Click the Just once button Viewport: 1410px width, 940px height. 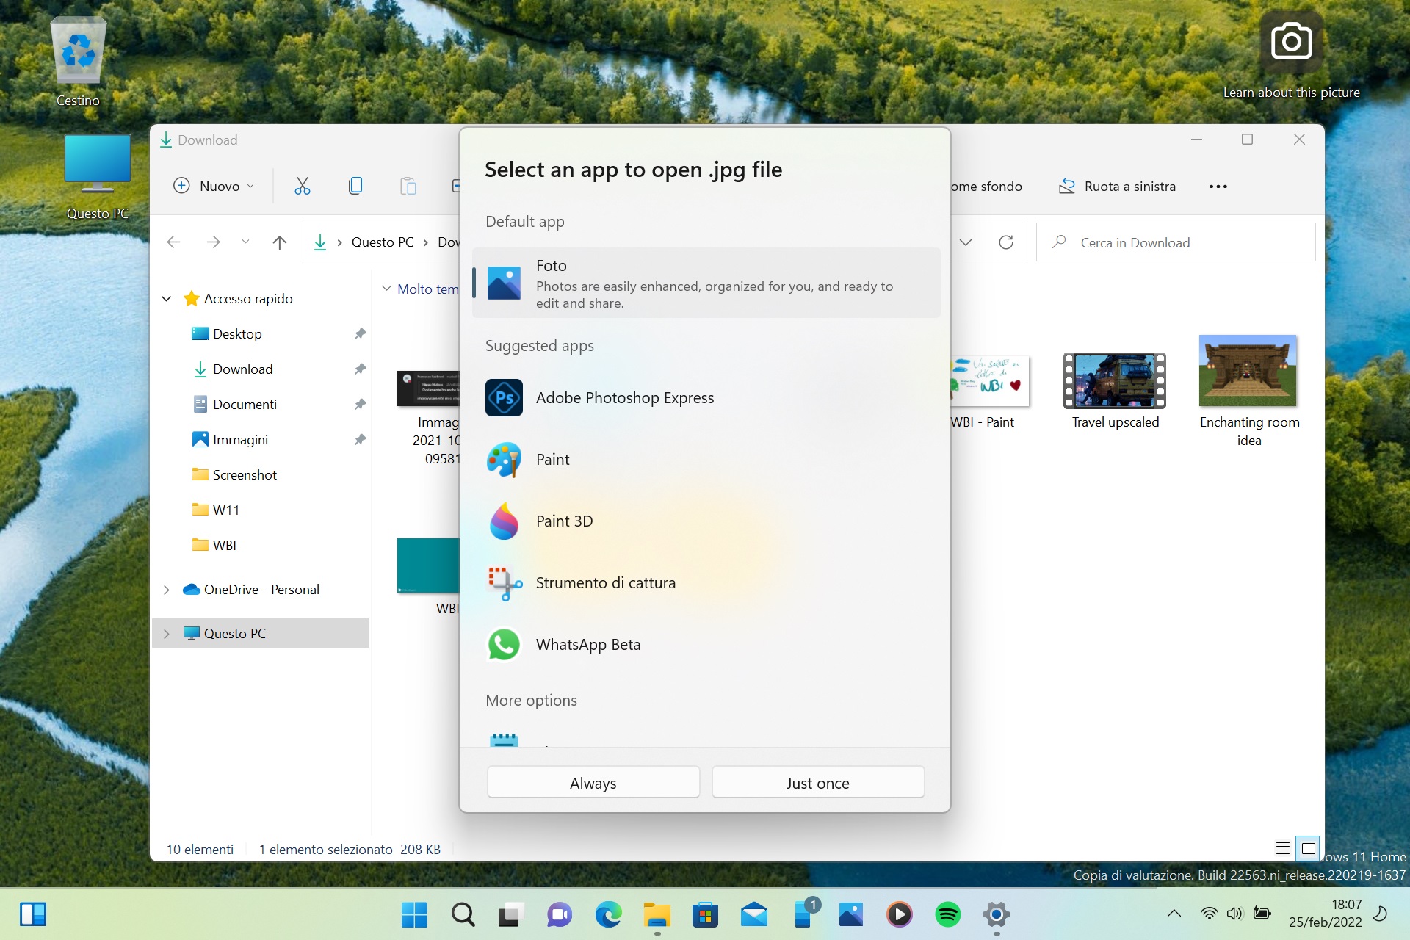(818, 783)
